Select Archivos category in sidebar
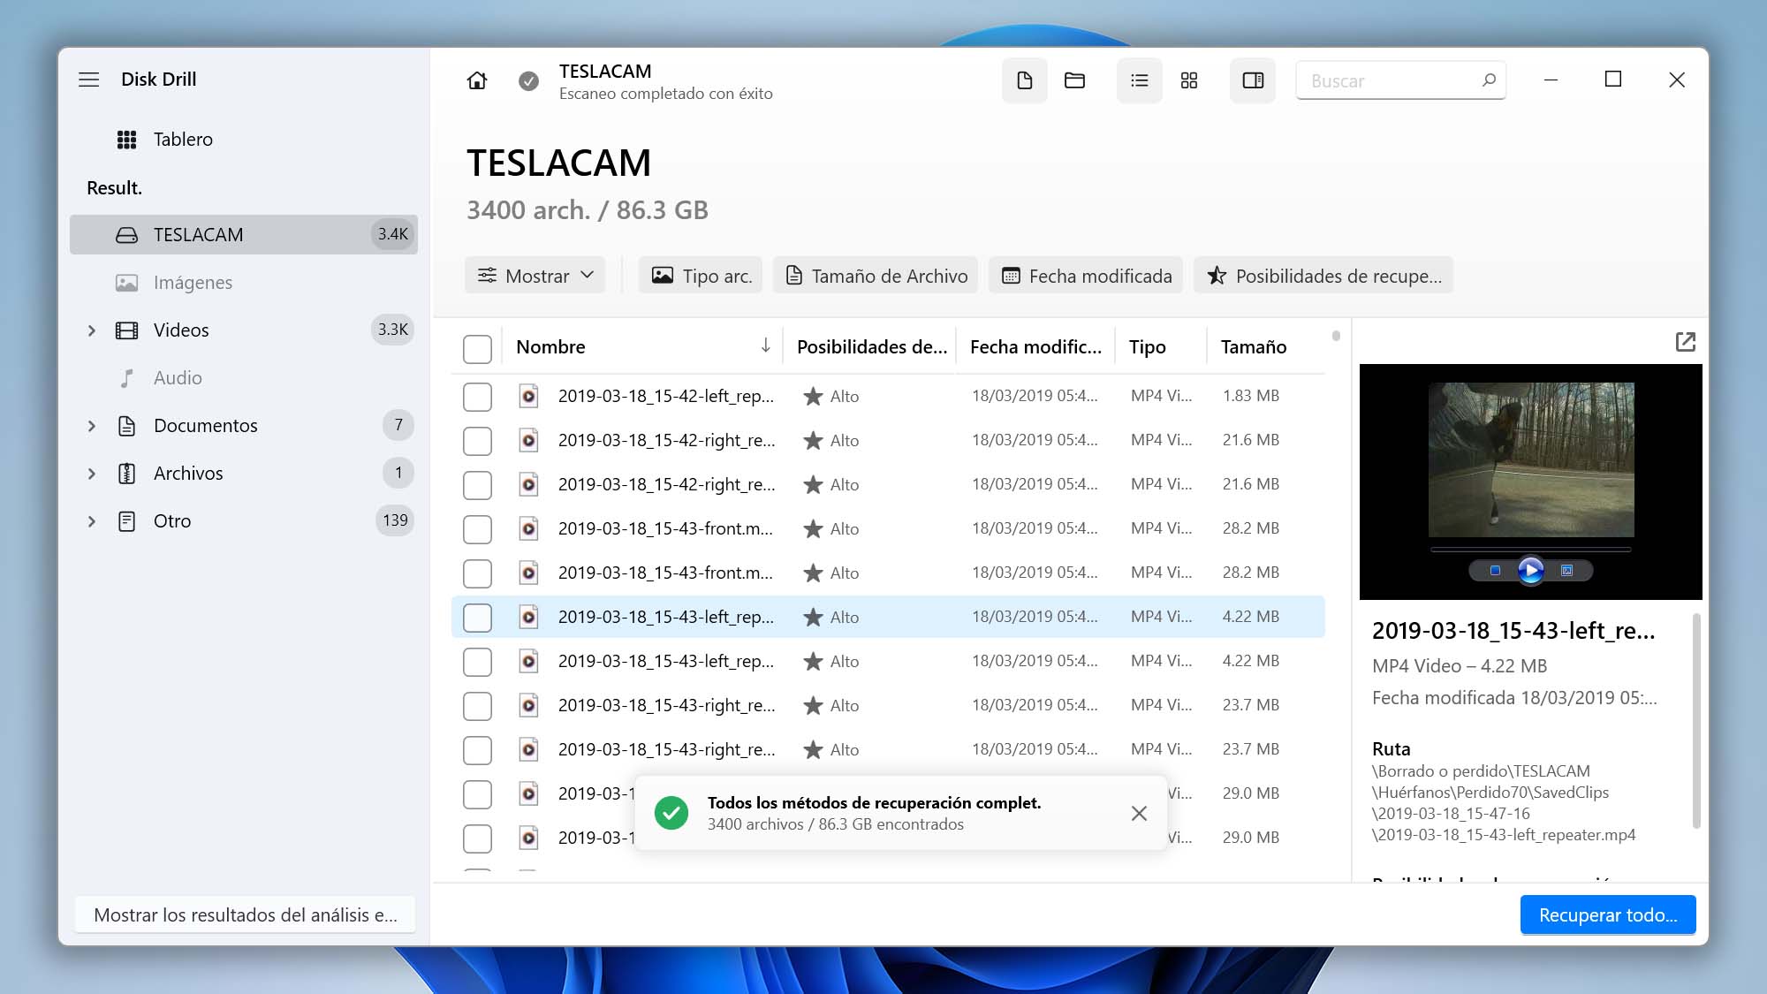This screenshot has height=994, width=1767. pos(243,474)
